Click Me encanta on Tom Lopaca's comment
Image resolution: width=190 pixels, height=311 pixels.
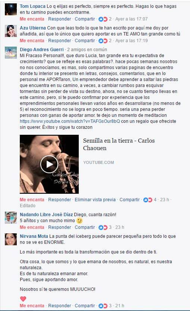[32, 19]
